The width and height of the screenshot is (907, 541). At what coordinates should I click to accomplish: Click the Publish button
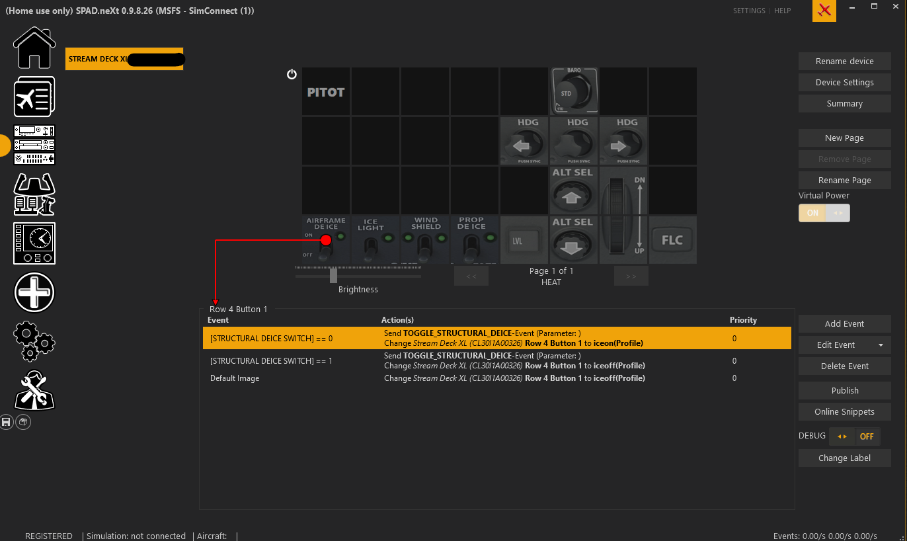pyautogui.click(x=845, y=390)
